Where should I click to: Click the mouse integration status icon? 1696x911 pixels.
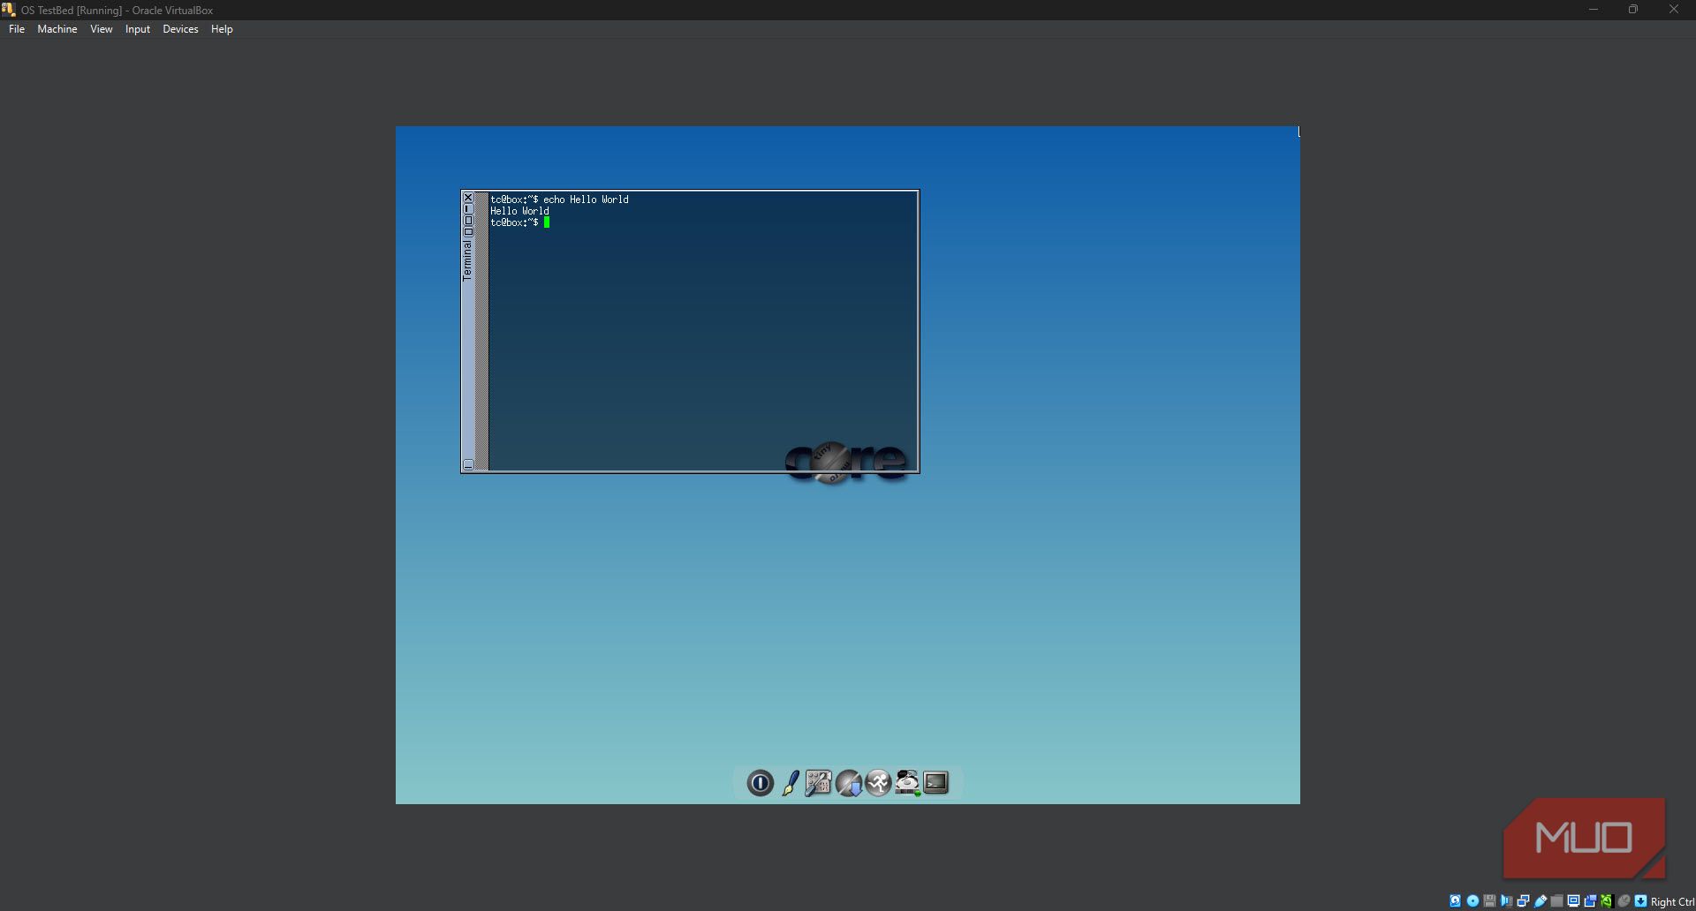1624,901
